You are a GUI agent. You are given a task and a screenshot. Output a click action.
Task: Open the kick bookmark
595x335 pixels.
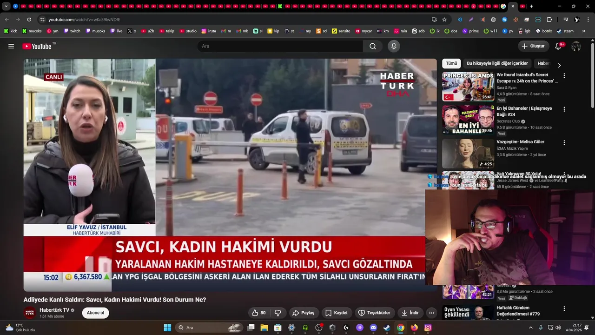click(10, 31)
